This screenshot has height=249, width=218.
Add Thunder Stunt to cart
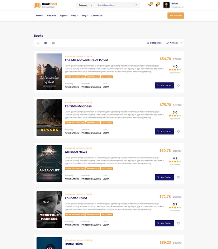[x=164, y=223]
